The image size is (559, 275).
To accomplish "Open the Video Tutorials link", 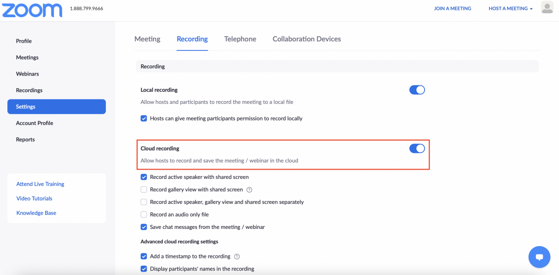I will coord(34,199).
